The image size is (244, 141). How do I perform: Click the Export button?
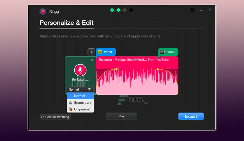click(191, 116)
